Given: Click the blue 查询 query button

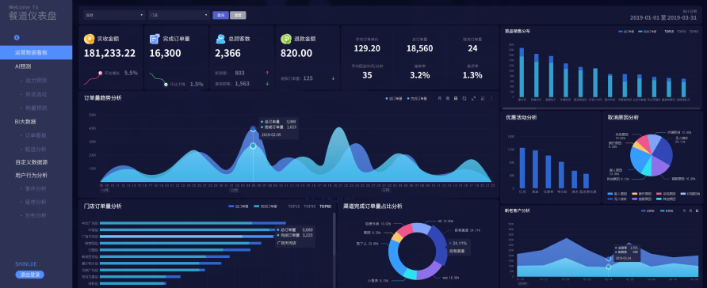Looking at the screenshot, I should pyautogui.click(x=220, y=15).
